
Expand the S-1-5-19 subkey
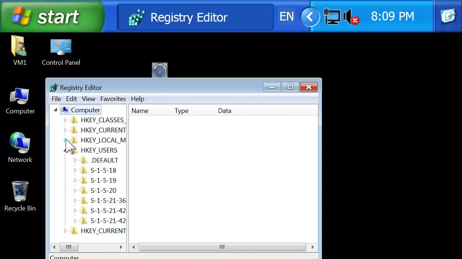75,181
